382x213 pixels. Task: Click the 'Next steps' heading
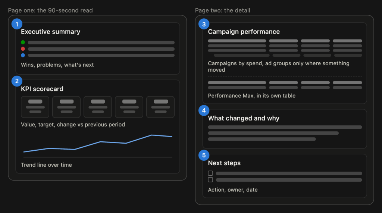click(x=224, y=163)
